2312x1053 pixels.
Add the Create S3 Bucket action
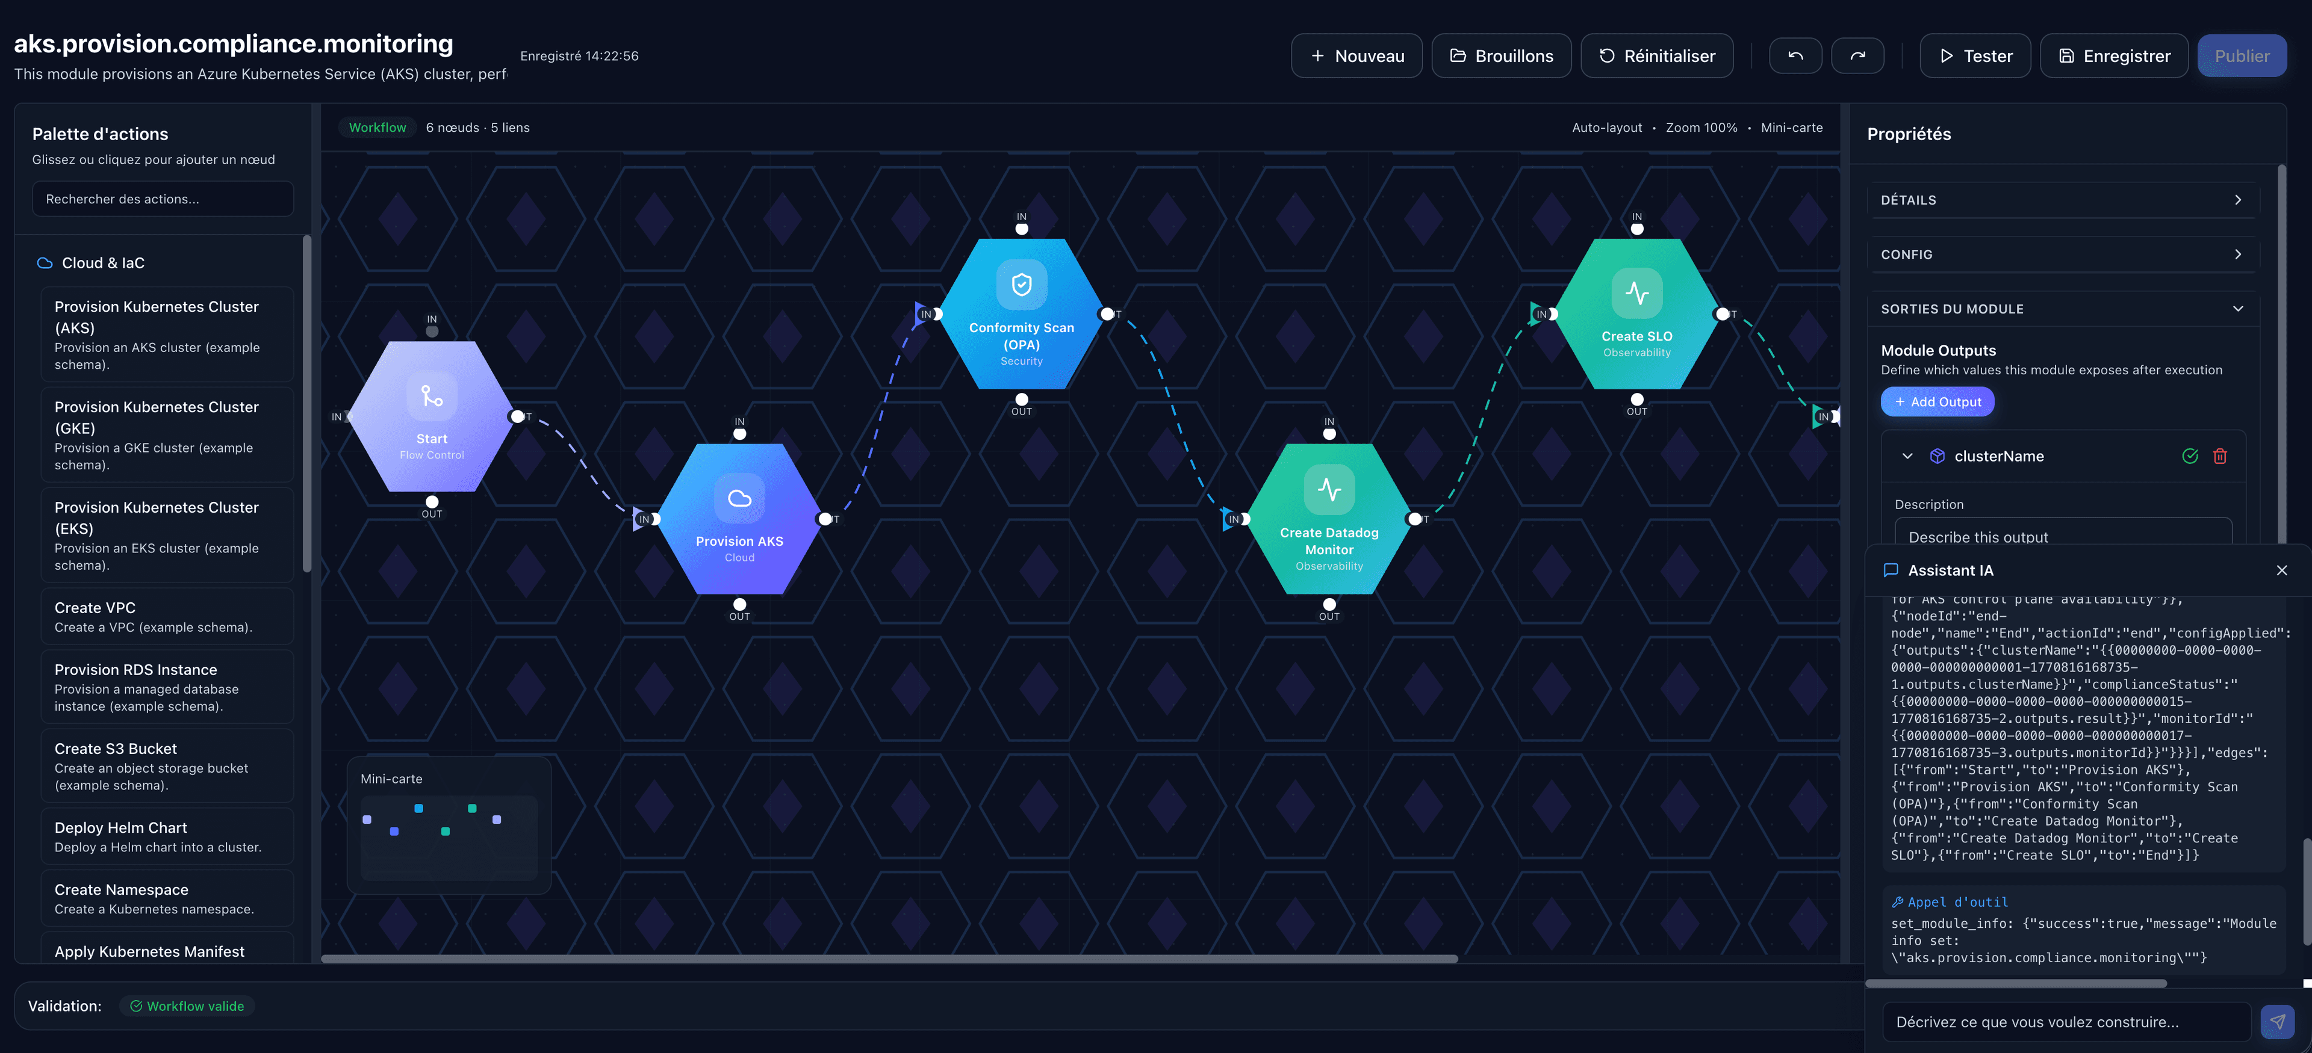pyautogui.click(x=167, y=766)
